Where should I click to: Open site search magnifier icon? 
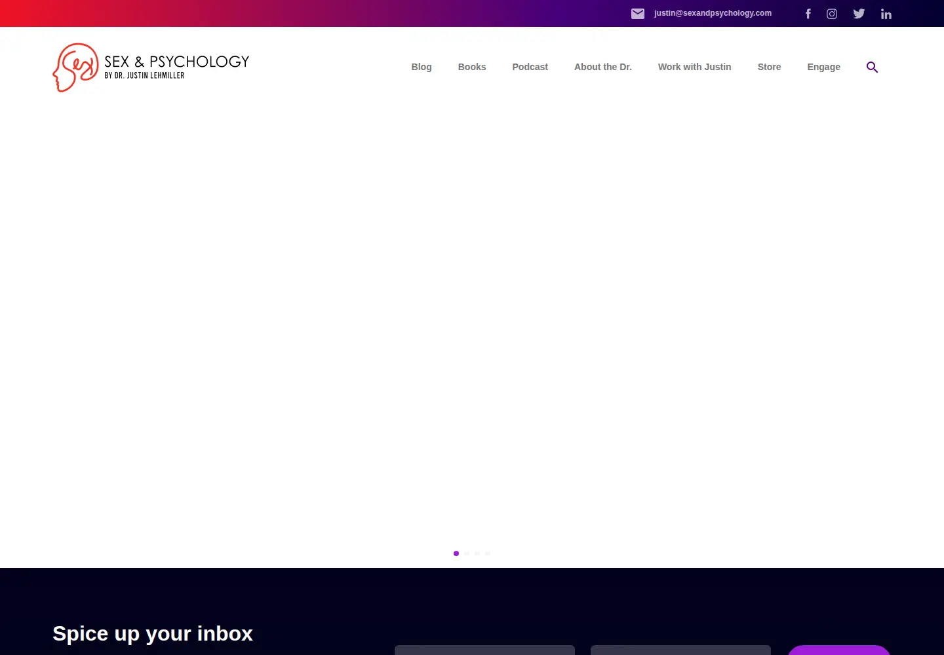(872, 67)
